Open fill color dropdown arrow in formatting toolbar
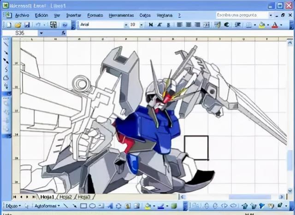Image resolution: width=295 pixels, height=215 pixels. pyautogui.click(x=268, y=25)
